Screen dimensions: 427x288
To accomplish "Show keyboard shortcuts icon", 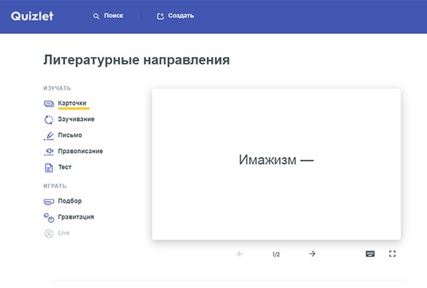I will (370, 254).
